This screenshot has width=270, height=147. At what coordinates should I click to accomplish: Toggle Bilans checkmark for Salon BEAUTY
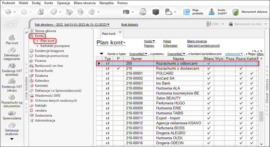[209, 98]
